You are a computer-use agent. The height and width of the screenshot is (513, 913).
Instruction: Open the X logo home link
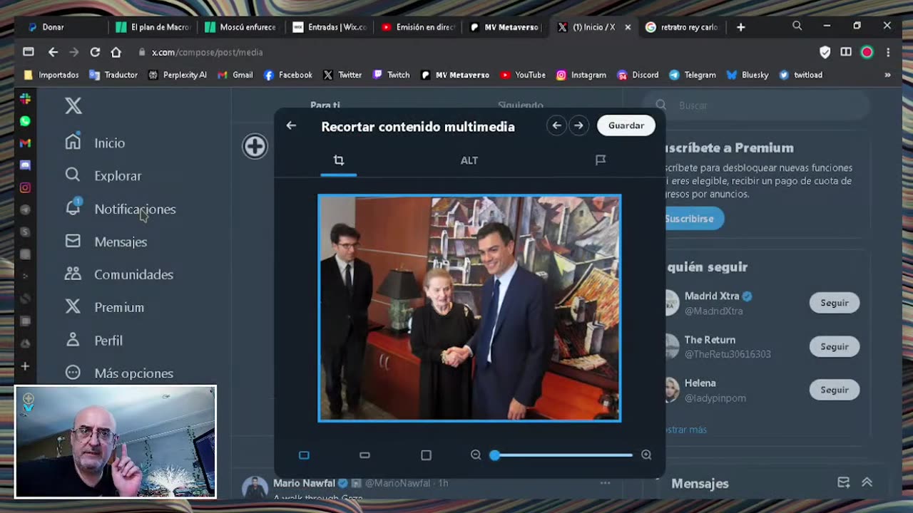click(73, 105)
